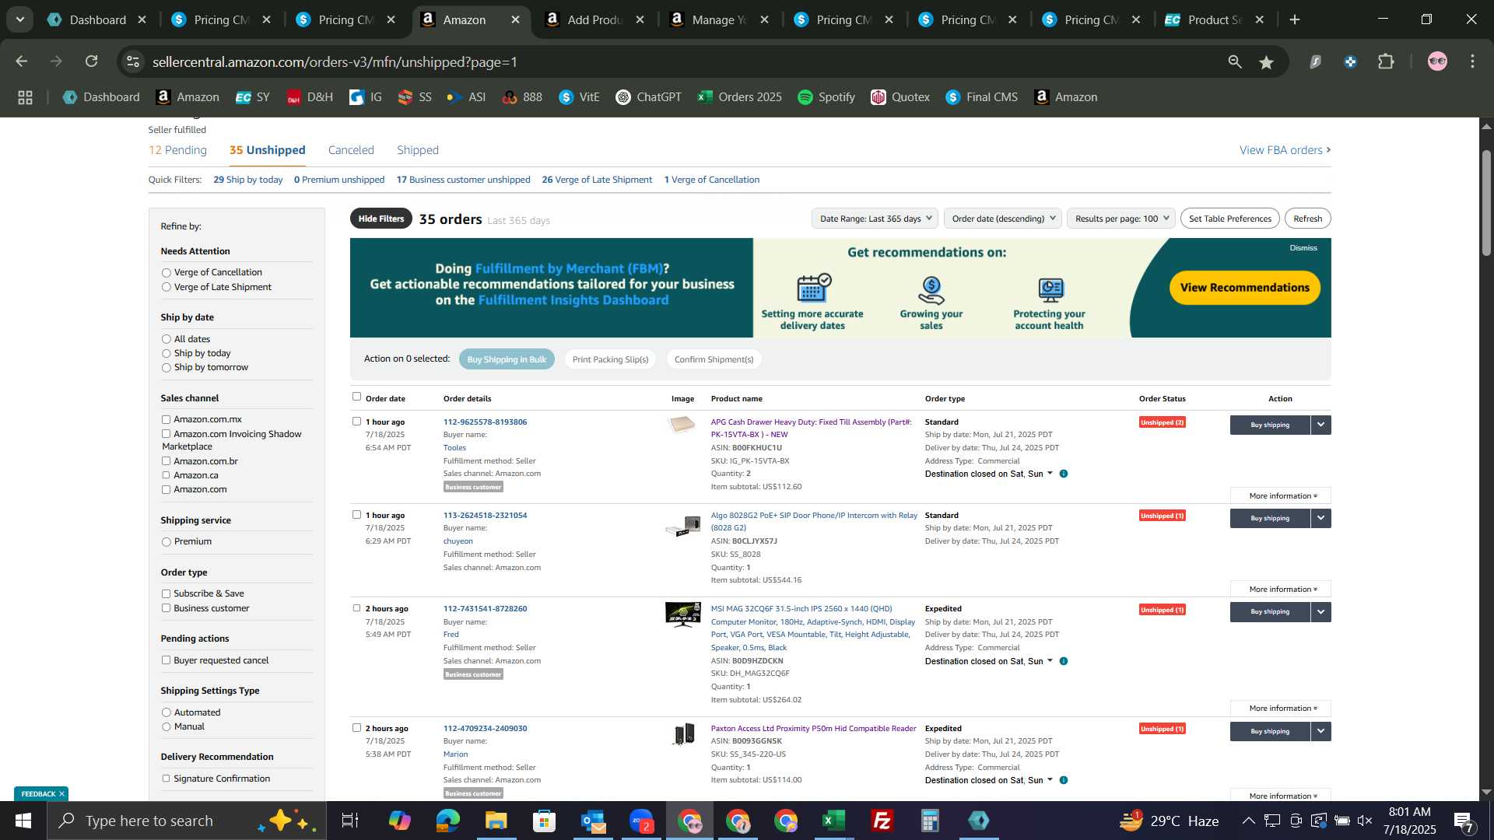Expand Buy shipping arrow for Algo 8028G2 order
The height and width of the screenshot is (840, 1494).
click(1320, 518)
